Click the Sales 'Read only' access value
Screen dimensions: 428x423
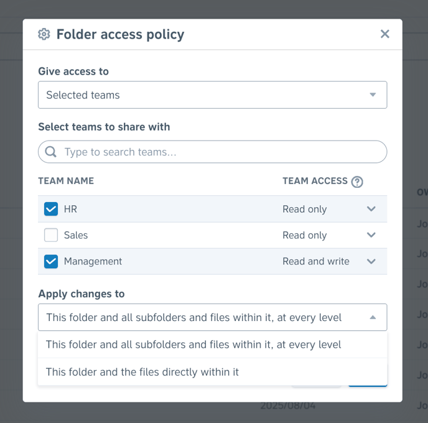305,235
